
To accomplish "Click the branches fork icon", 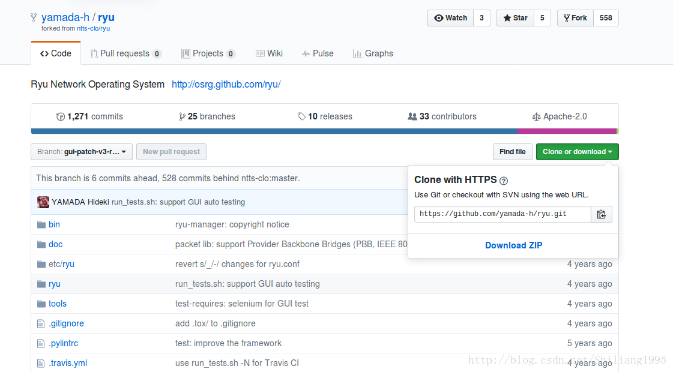I will [182, 117].
